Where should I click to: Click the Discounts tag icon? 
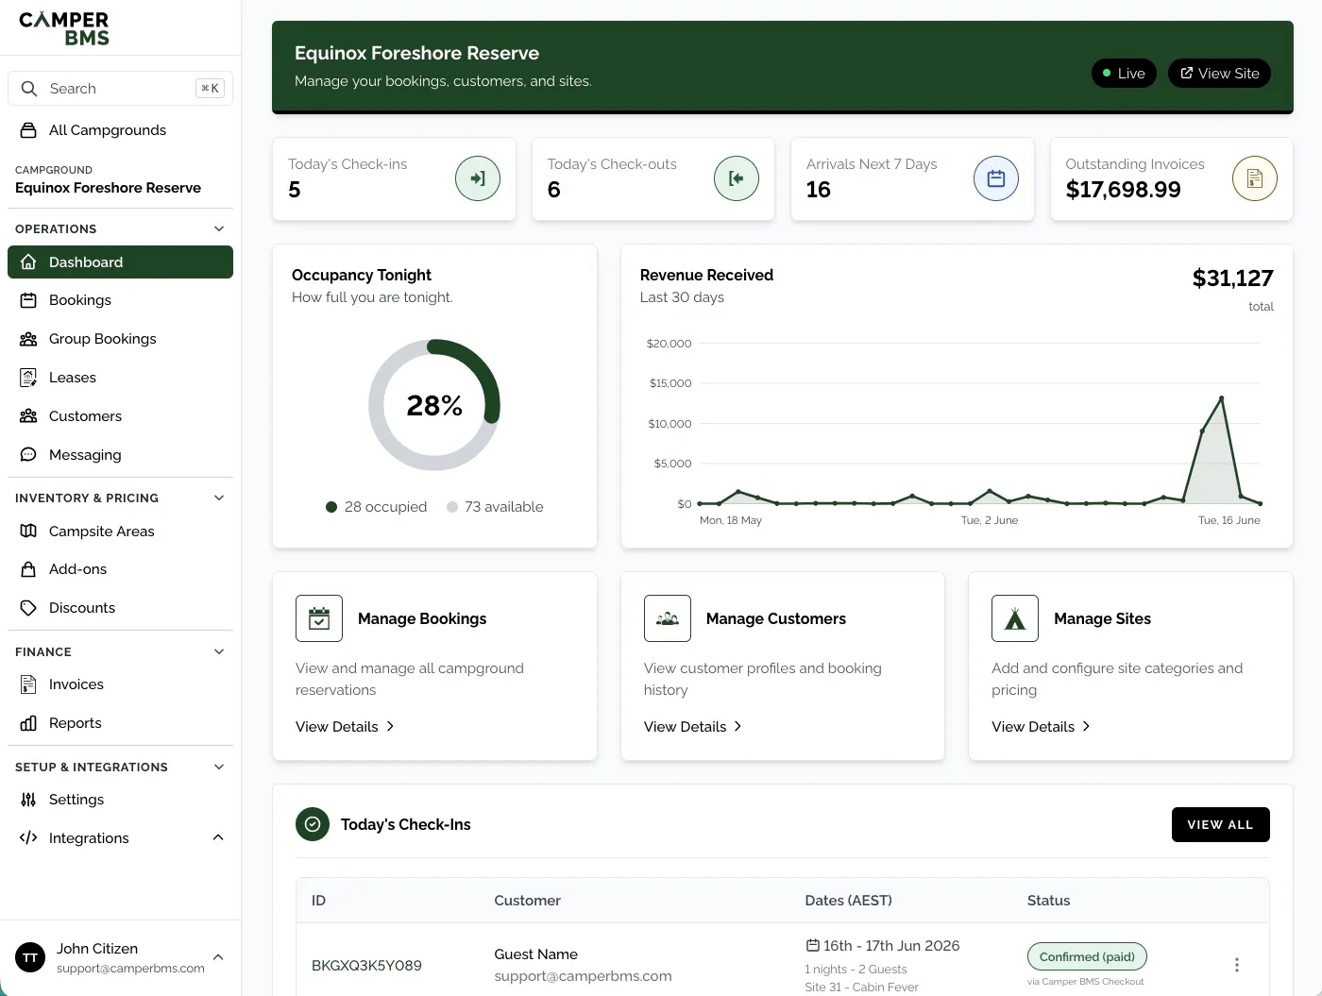point(28,608)
